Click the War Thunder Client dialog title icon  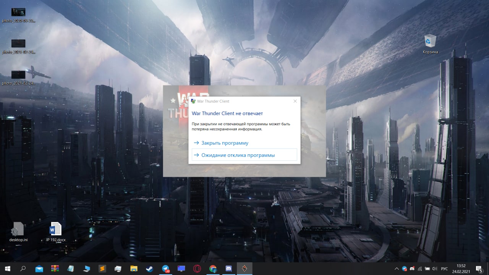pyautogui.click(x=193, y=101)
